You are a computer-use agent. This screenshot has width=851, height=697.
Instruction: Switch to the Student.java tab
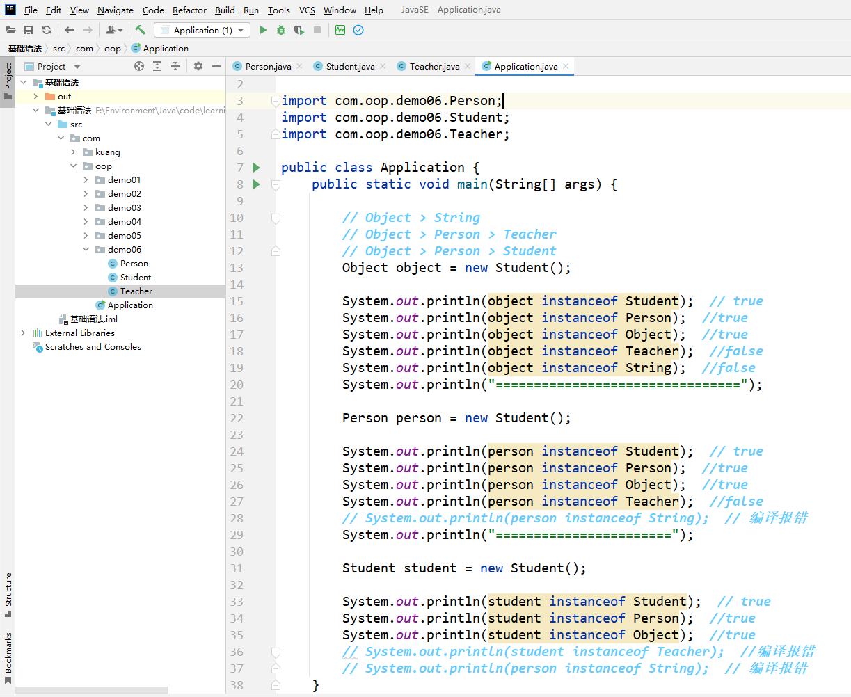click(350, 66)
